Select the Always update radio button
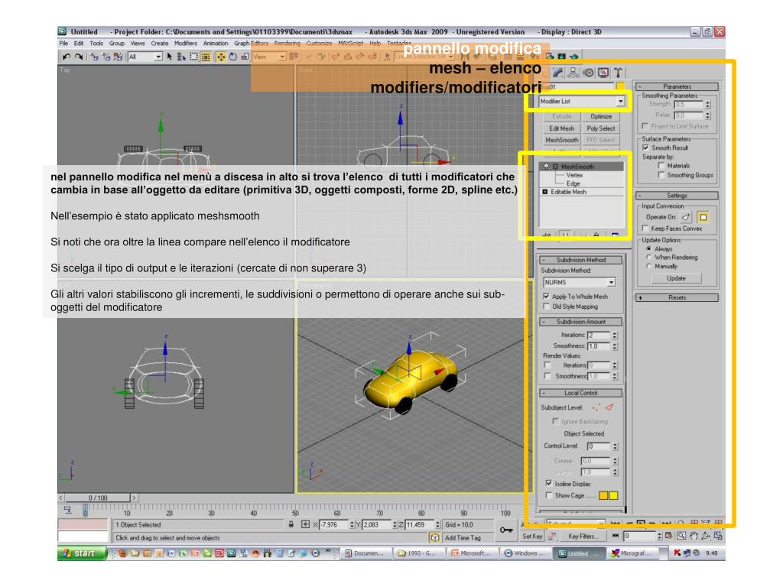Screen dimensions: 783x587 click(649, 248)
